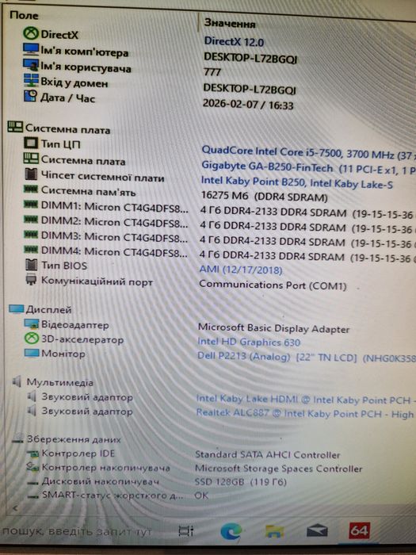This screenshot has height=555, width=416.
Task: Click the SMART status drive icon
Action: (x=33, y=496)
